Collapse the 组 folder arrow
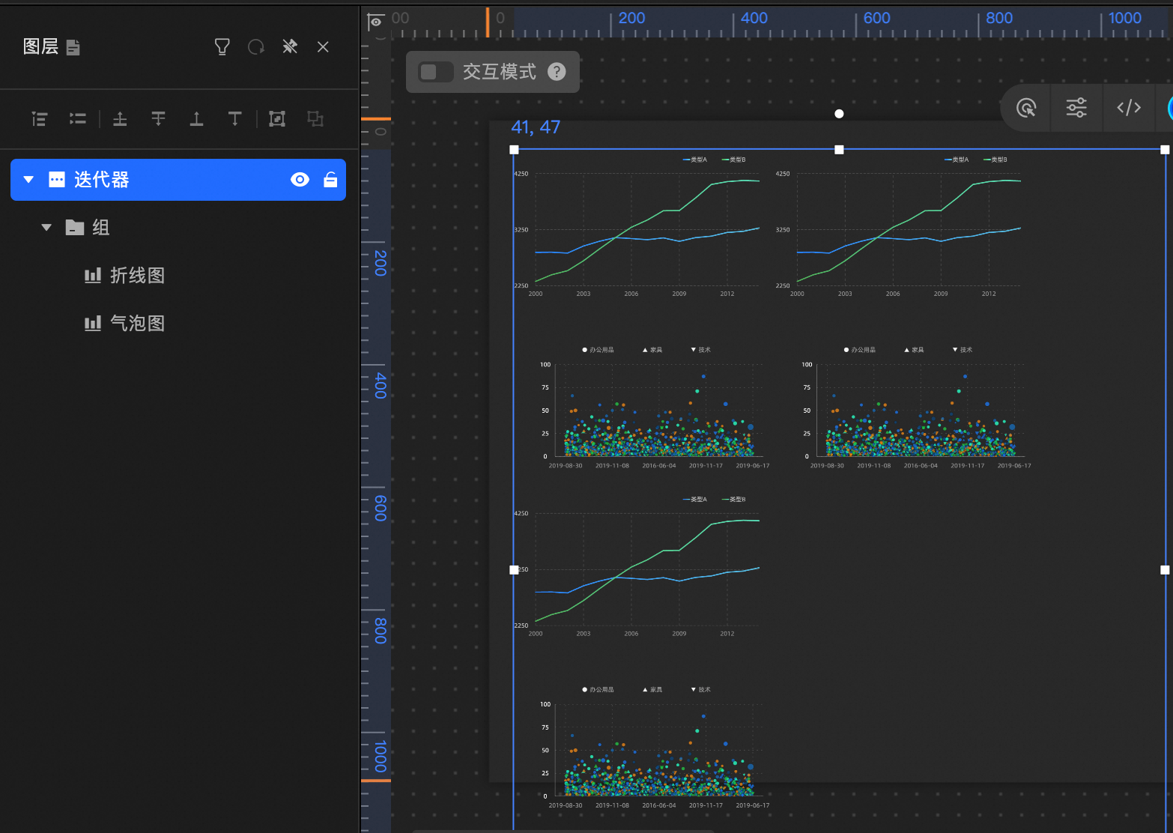This screenshot has height=833, width=1173. coord(46,228)
